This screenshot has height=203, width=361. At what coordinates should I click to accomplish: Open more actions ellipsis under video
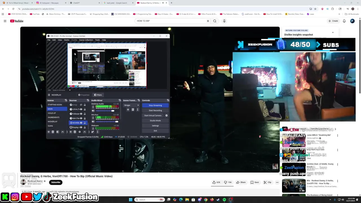[277, 182]
